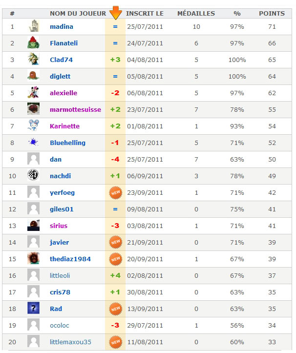Click alexielle's Minnie Mouse avatar
The width and height of the screenshot is (296, 353).
coord(34,93)
